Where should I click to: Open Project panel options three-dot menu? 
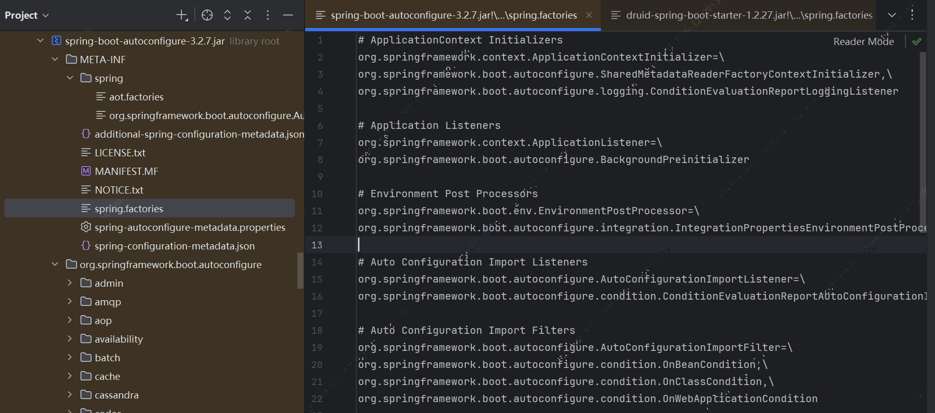[268, 16]
